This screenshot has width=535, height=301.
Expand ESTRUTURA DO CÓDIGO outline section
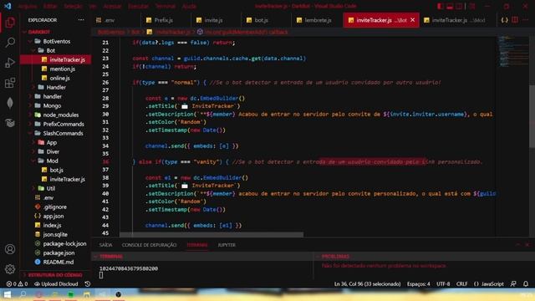(x=56, y=275)
